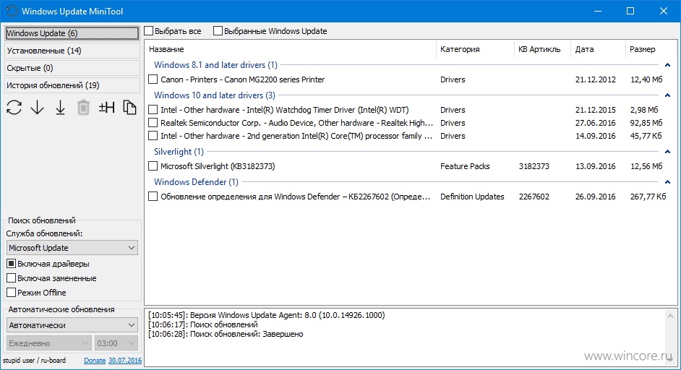Screen dimensions: 681x370
Task: Click the 21.12.2012 date cell
Action: [x=596, y=79]
